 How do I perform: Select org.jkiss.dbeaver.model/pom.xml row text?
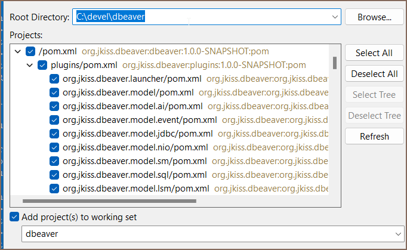(128, 92)
